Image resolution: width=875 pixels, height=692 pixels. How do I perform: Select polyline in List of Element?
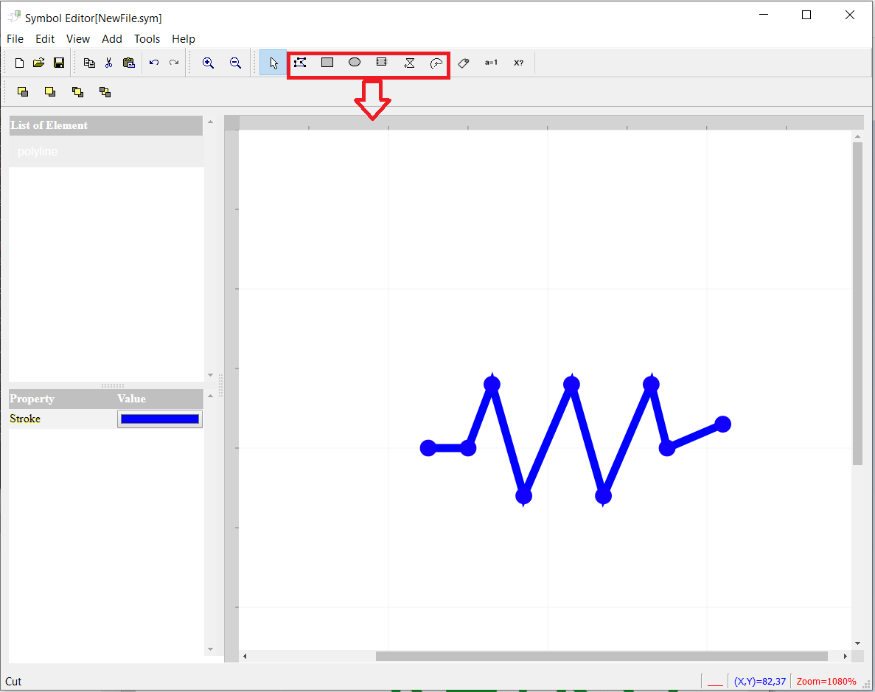point(106,152)
